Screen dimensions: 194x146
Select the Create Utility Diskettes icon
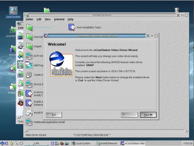coord(29,75)
